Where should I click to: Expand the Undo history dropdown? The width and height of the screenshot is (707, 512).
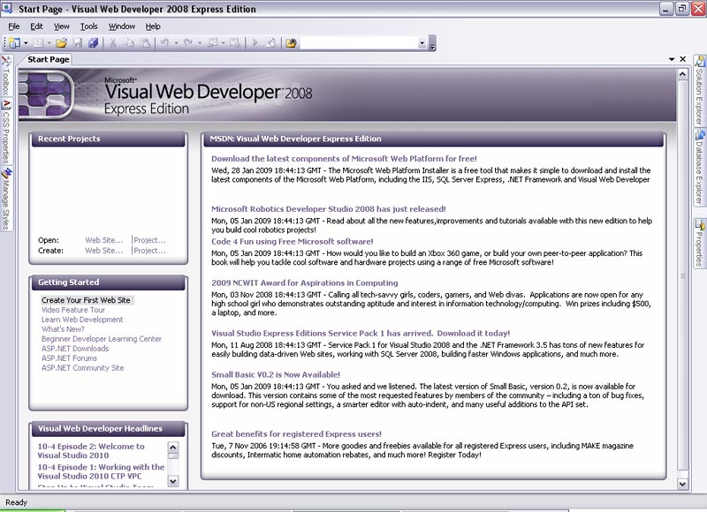tap(176, 43)
